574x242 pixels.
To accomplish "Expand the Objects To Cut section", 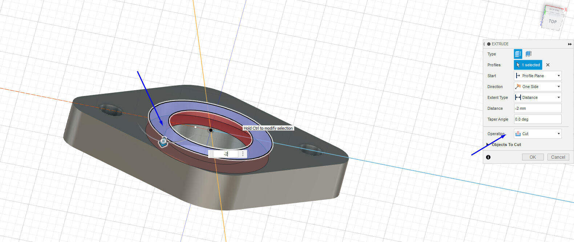I will click(x=488, y=145).
